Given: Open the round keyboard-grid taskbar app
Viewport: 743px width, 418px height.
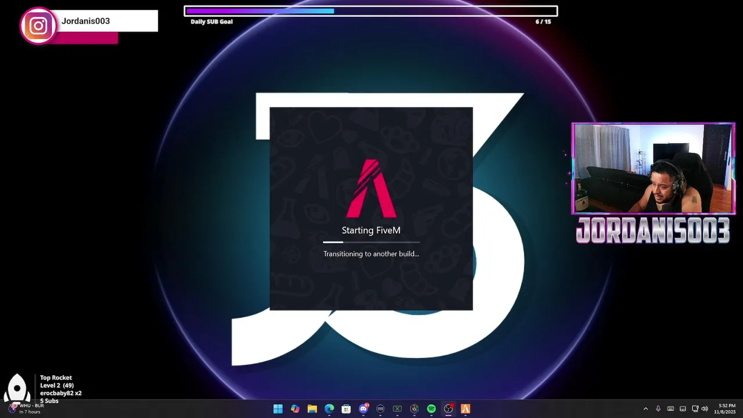Looking at the screenshot, I should [380, 409].
